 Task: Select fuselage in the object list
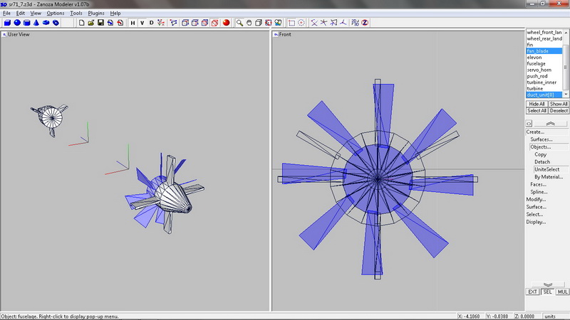(537, 63)
